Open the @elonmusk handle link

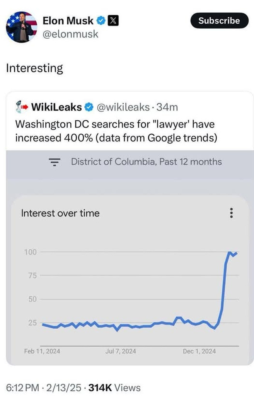pos(70,34)
